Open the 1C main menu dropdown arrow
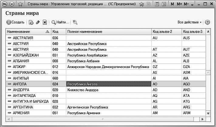This screenshot has width=216, height=127. point(12,4)
